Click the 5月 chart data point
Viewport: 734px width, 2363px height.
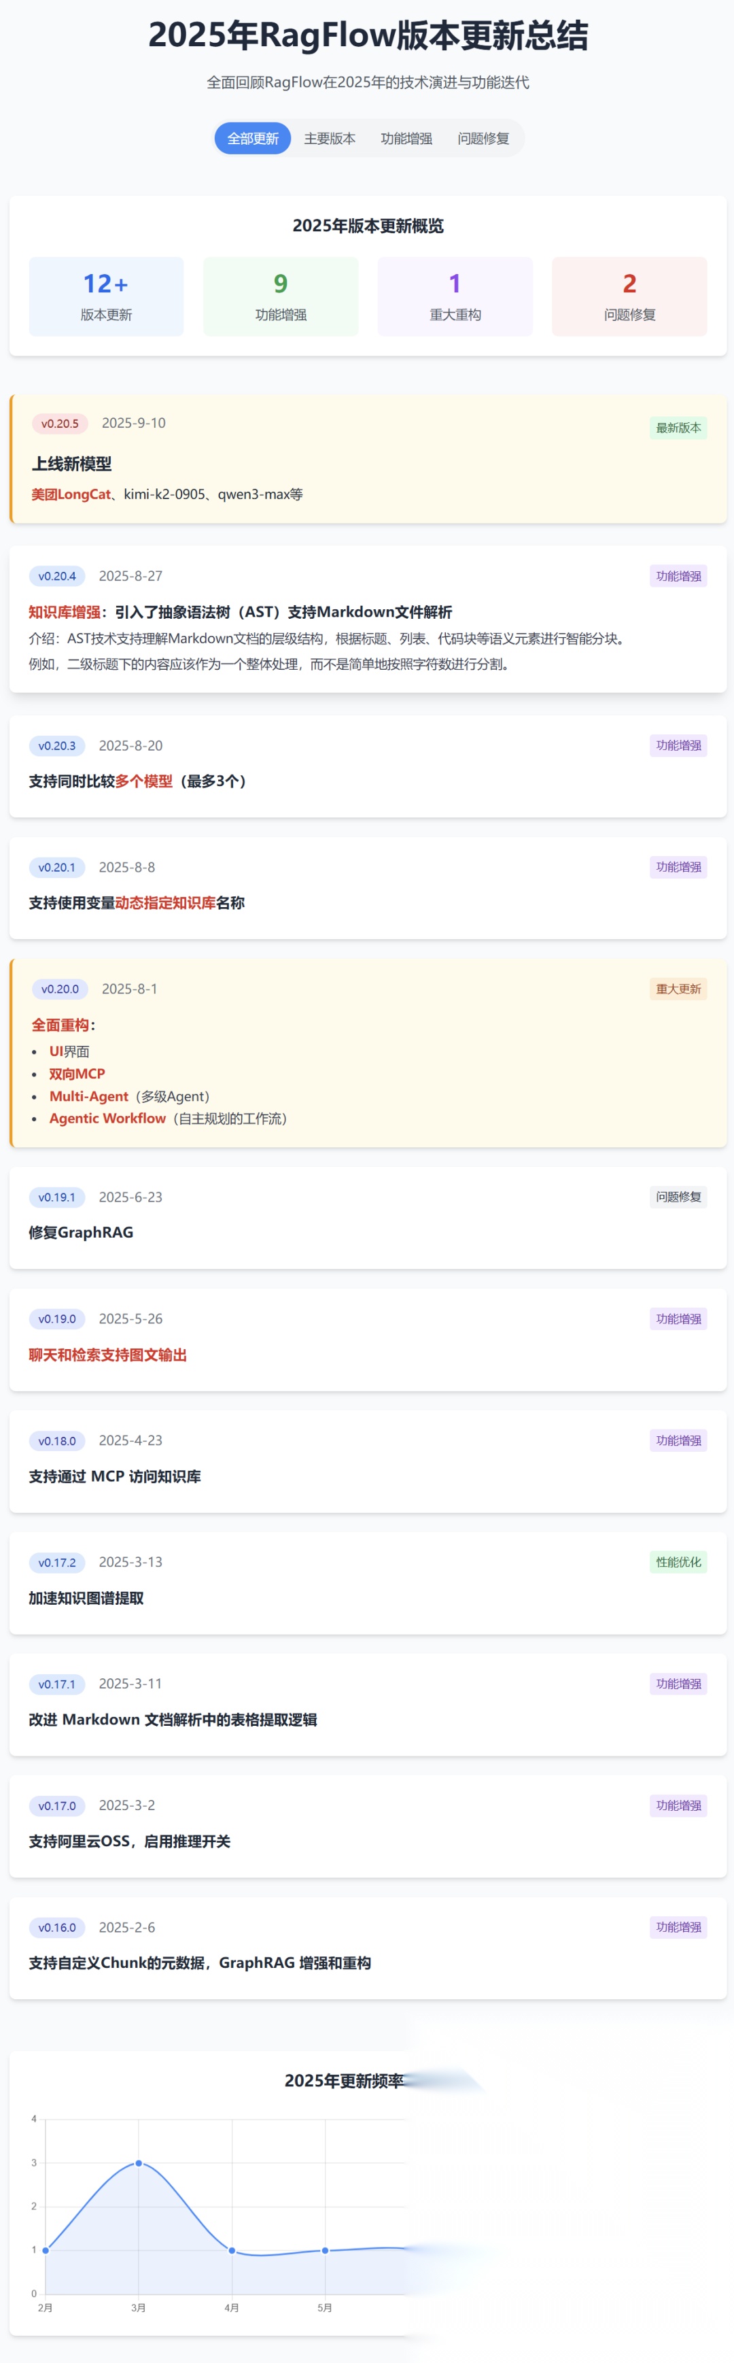tap(324, 2250)
